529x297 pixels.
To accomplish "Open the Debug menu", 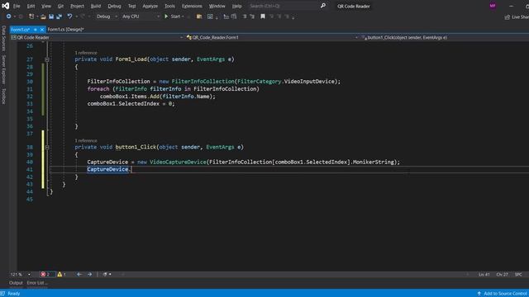I will (x=114, y=6).
